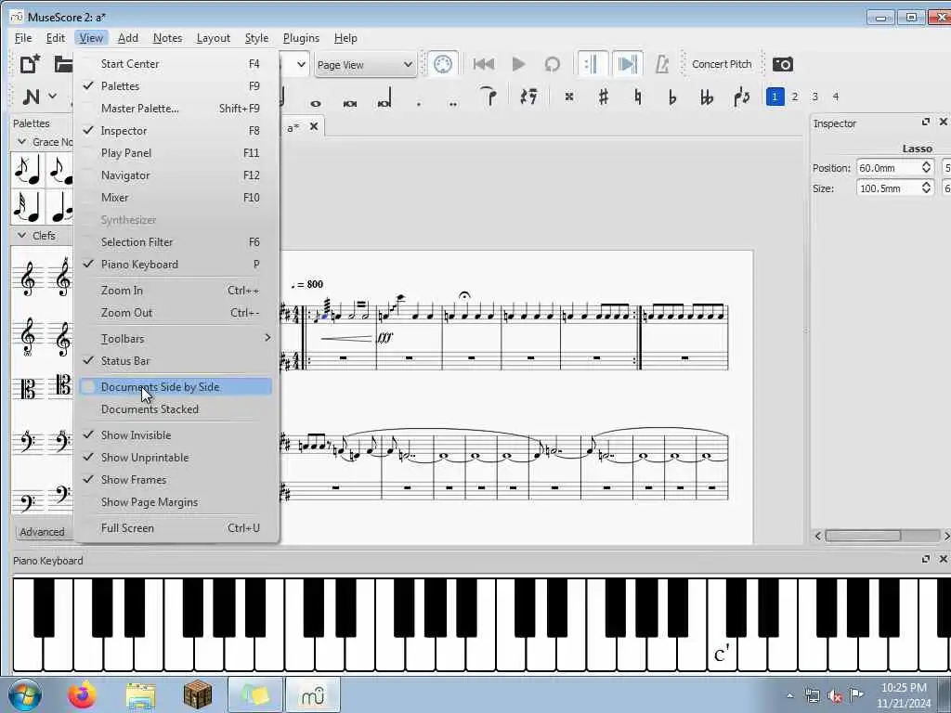This screenshot has height=713, width=951.
Task: Uncheck Piano Keyboard in View menu
Action: [x=176, y=265]
